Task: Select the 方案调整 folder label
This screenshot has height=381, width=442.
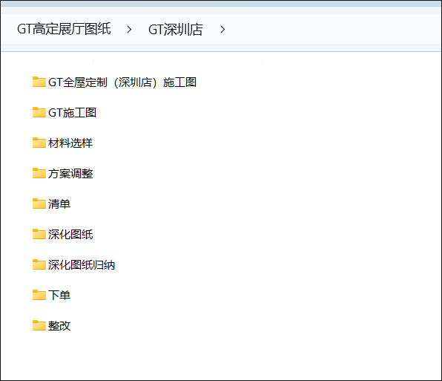Action: coord(70,174)
